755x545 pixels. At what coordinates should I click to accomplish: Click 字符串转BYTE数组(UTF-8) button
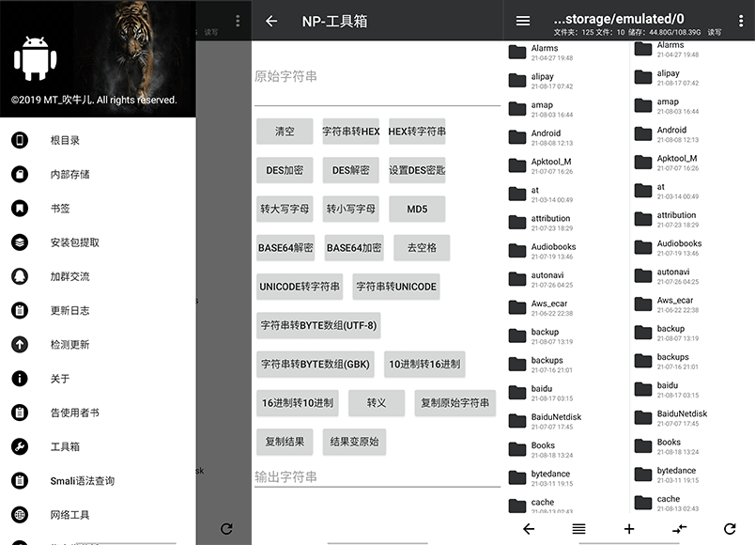pyautogui.click(x=318, y=325)
